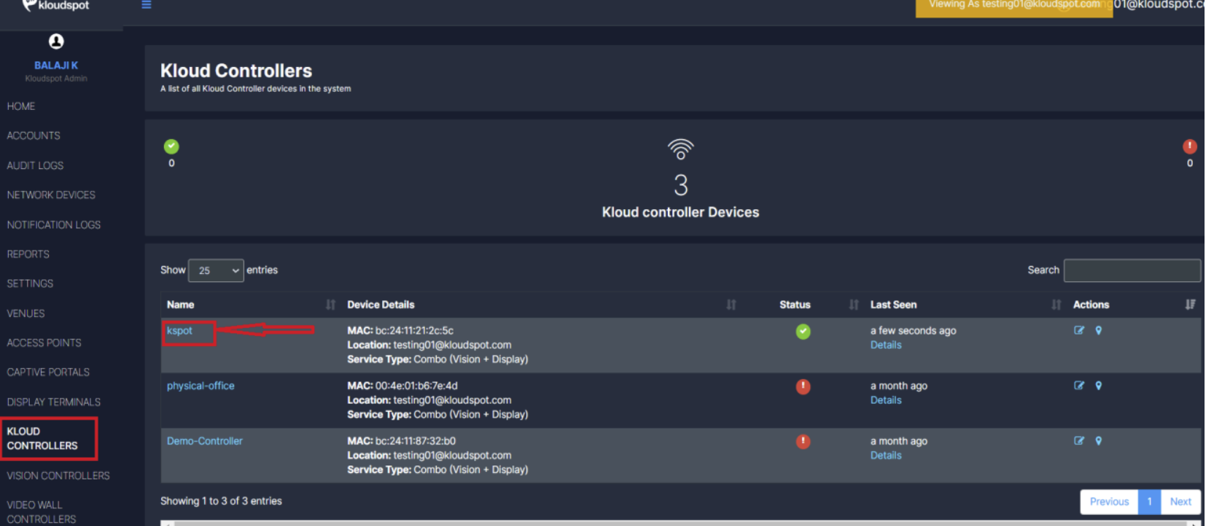
Task: Click the green online count icon
Action: (x=171, y=146)
